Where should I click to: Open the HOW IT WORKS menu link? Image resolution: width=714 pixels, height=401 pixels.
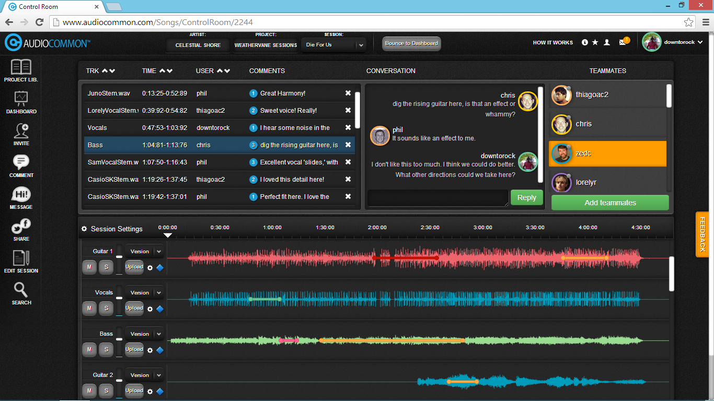pos(552,43)
